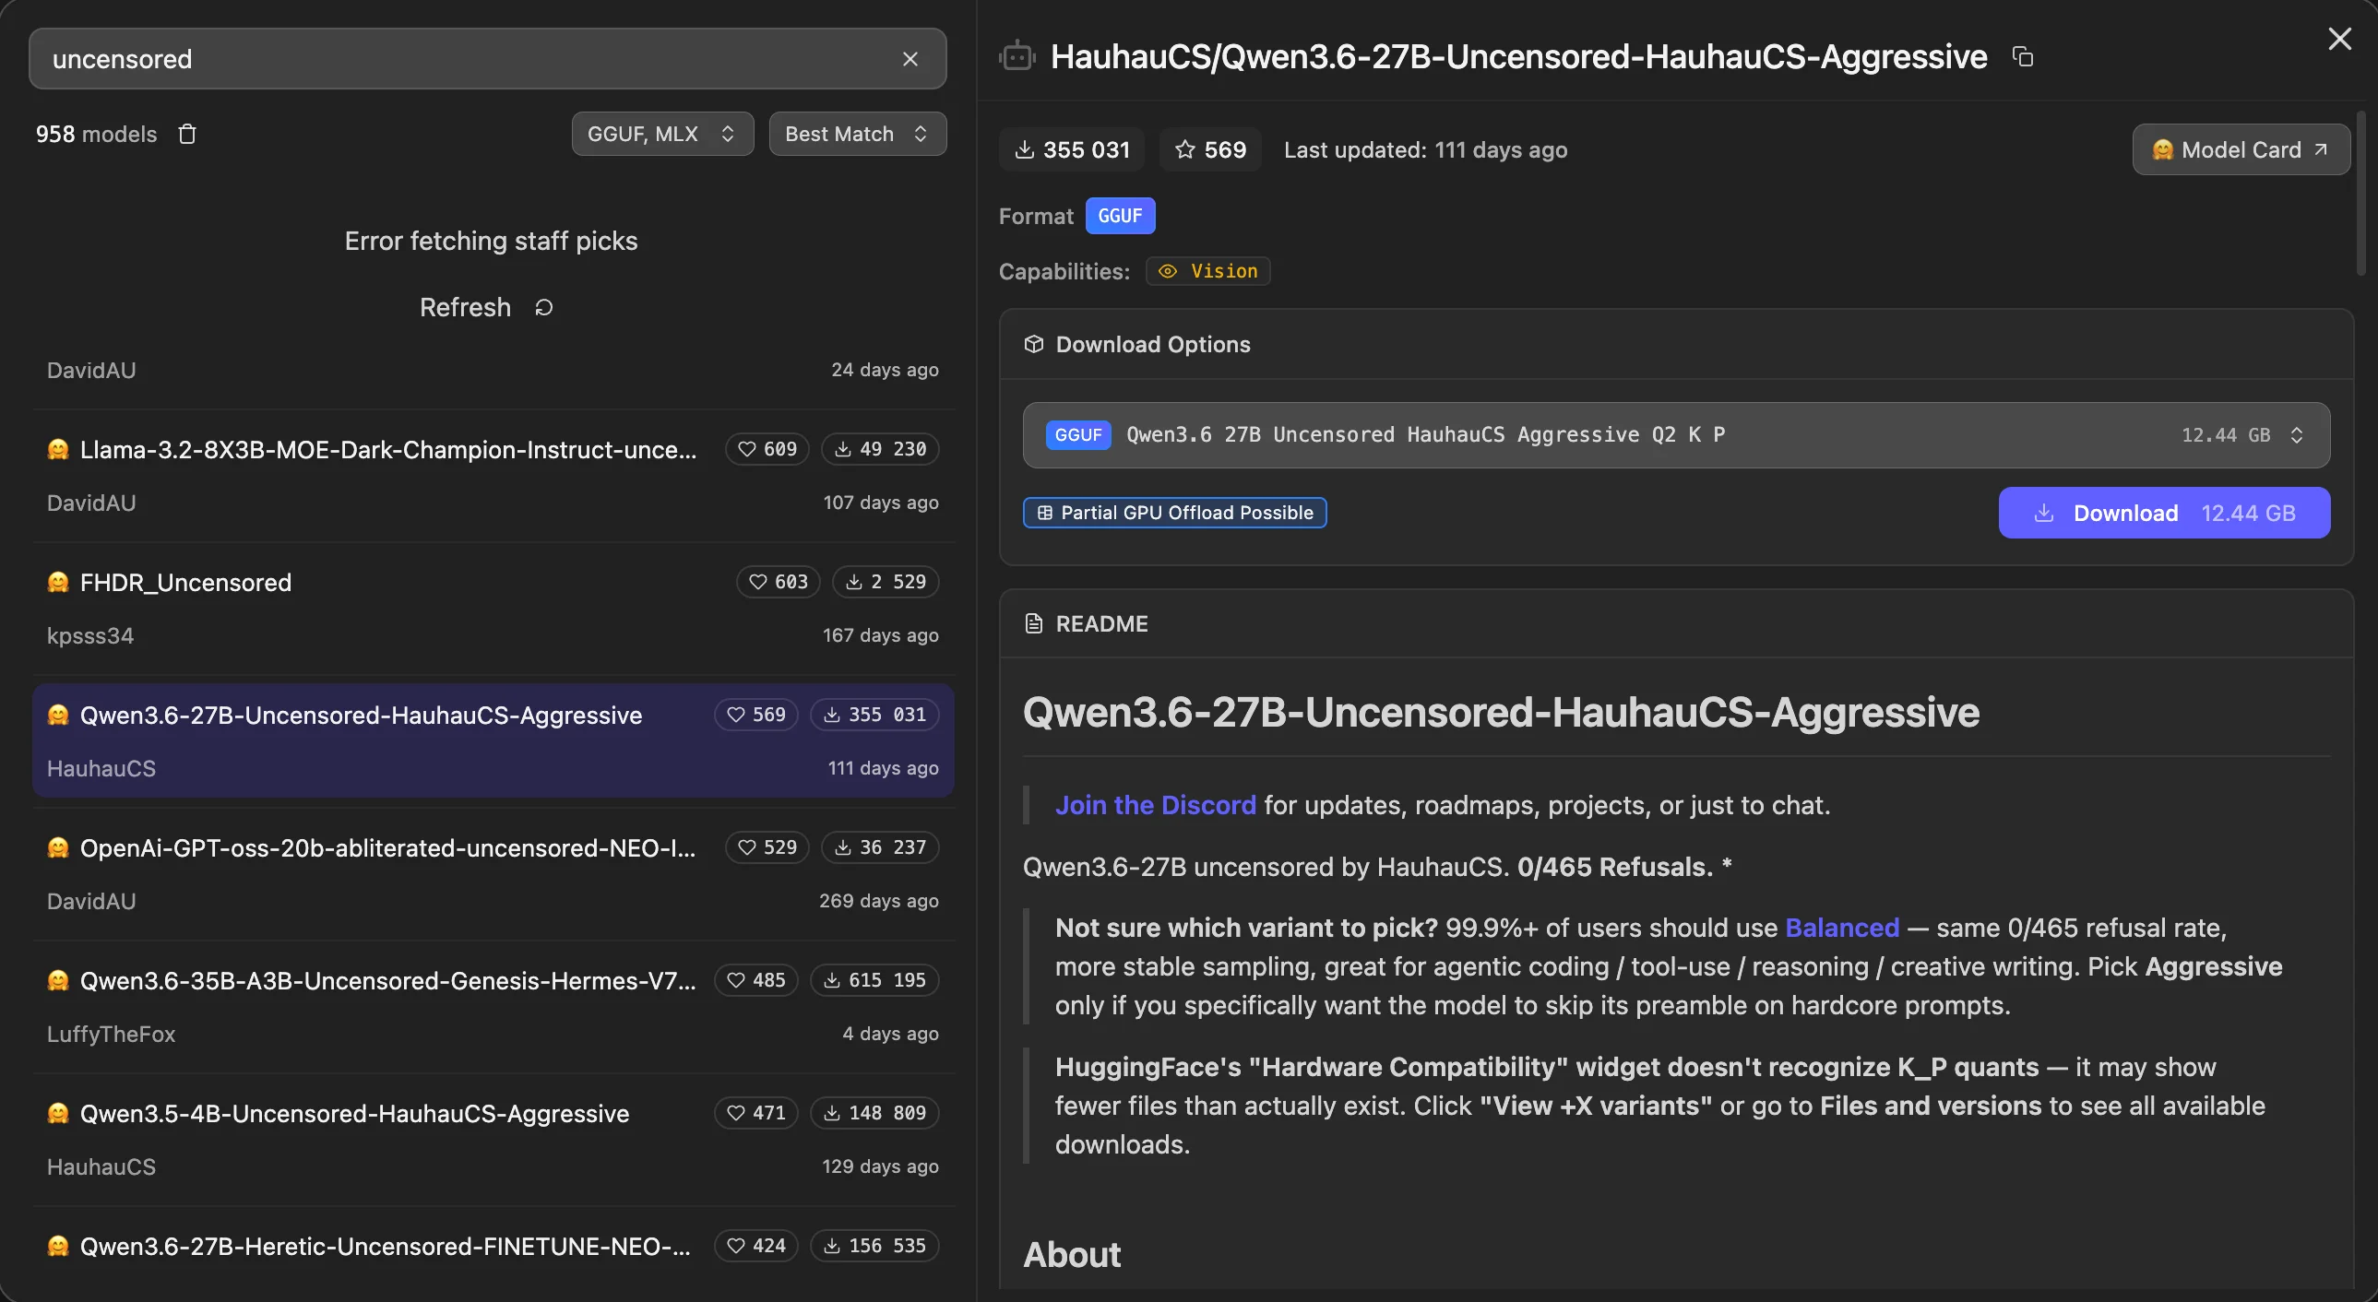The image size is (2378, 1302).
Task: Click the star count 569 in the detail header
Action: click(1210, 149)
